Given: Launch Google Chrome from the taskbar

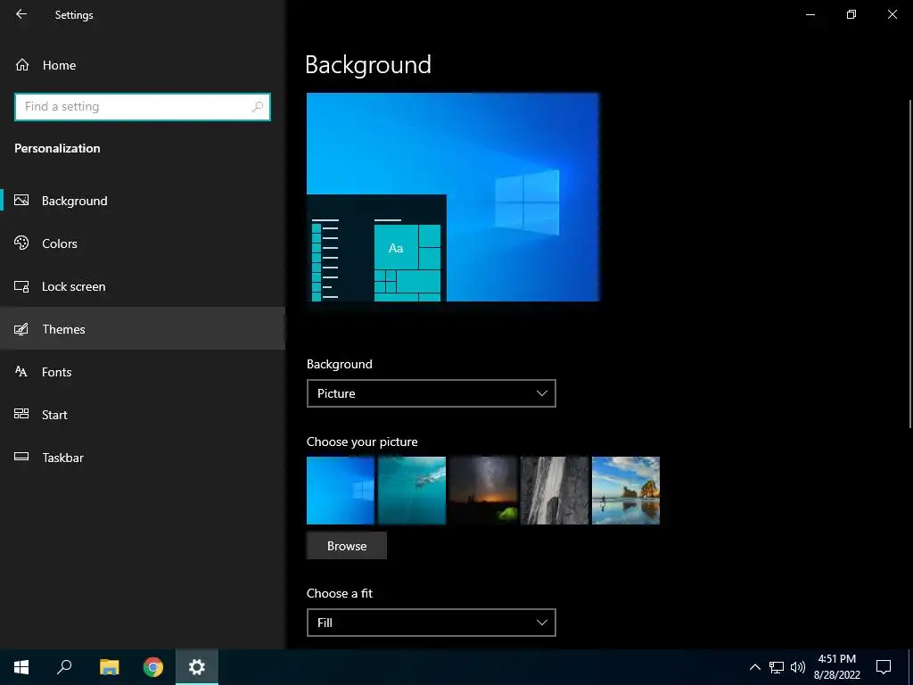Looking at the screenshot, I should click(x=153, y=667).
